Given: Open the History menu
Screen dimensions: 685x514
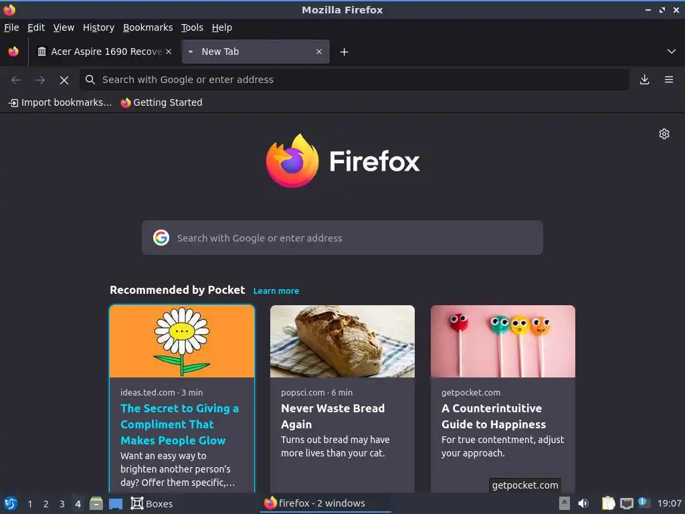Looking at the screenshot, I should tap(99, 27).
